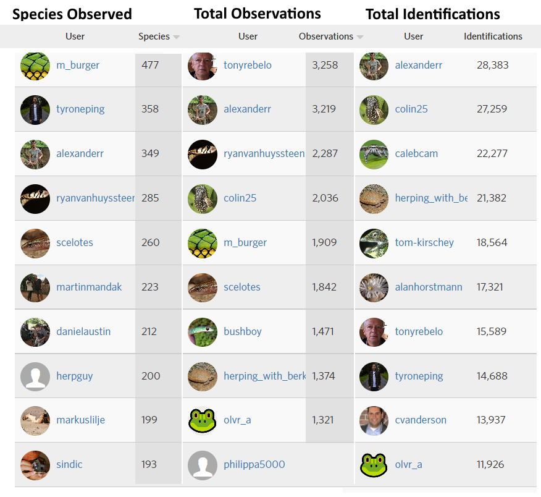Click bushboy green snake avatar
541x497 pixels.
click(203, 332)
